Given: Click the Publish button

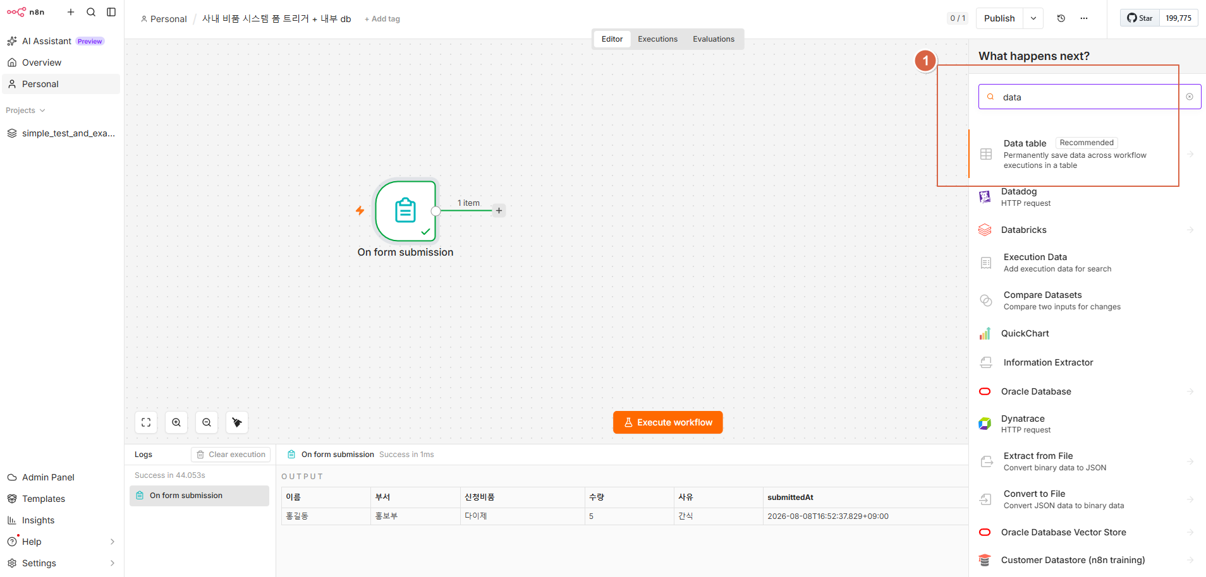Looking at the screenshot, I should point(999,18).
